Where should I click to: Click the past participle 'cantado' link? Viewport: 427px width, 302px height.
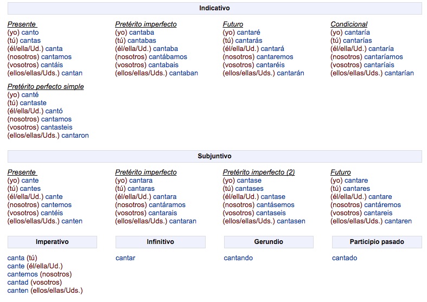click(345, 258)
